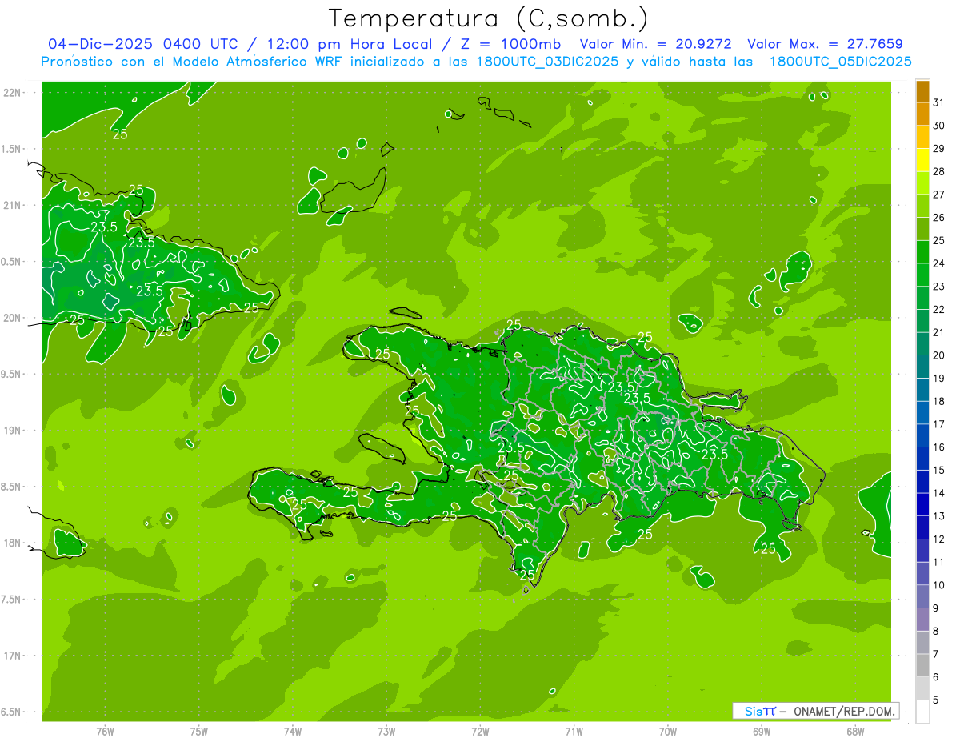Pick the yellow colorbar swatch between 28 and 29

[x=922, y=160]
